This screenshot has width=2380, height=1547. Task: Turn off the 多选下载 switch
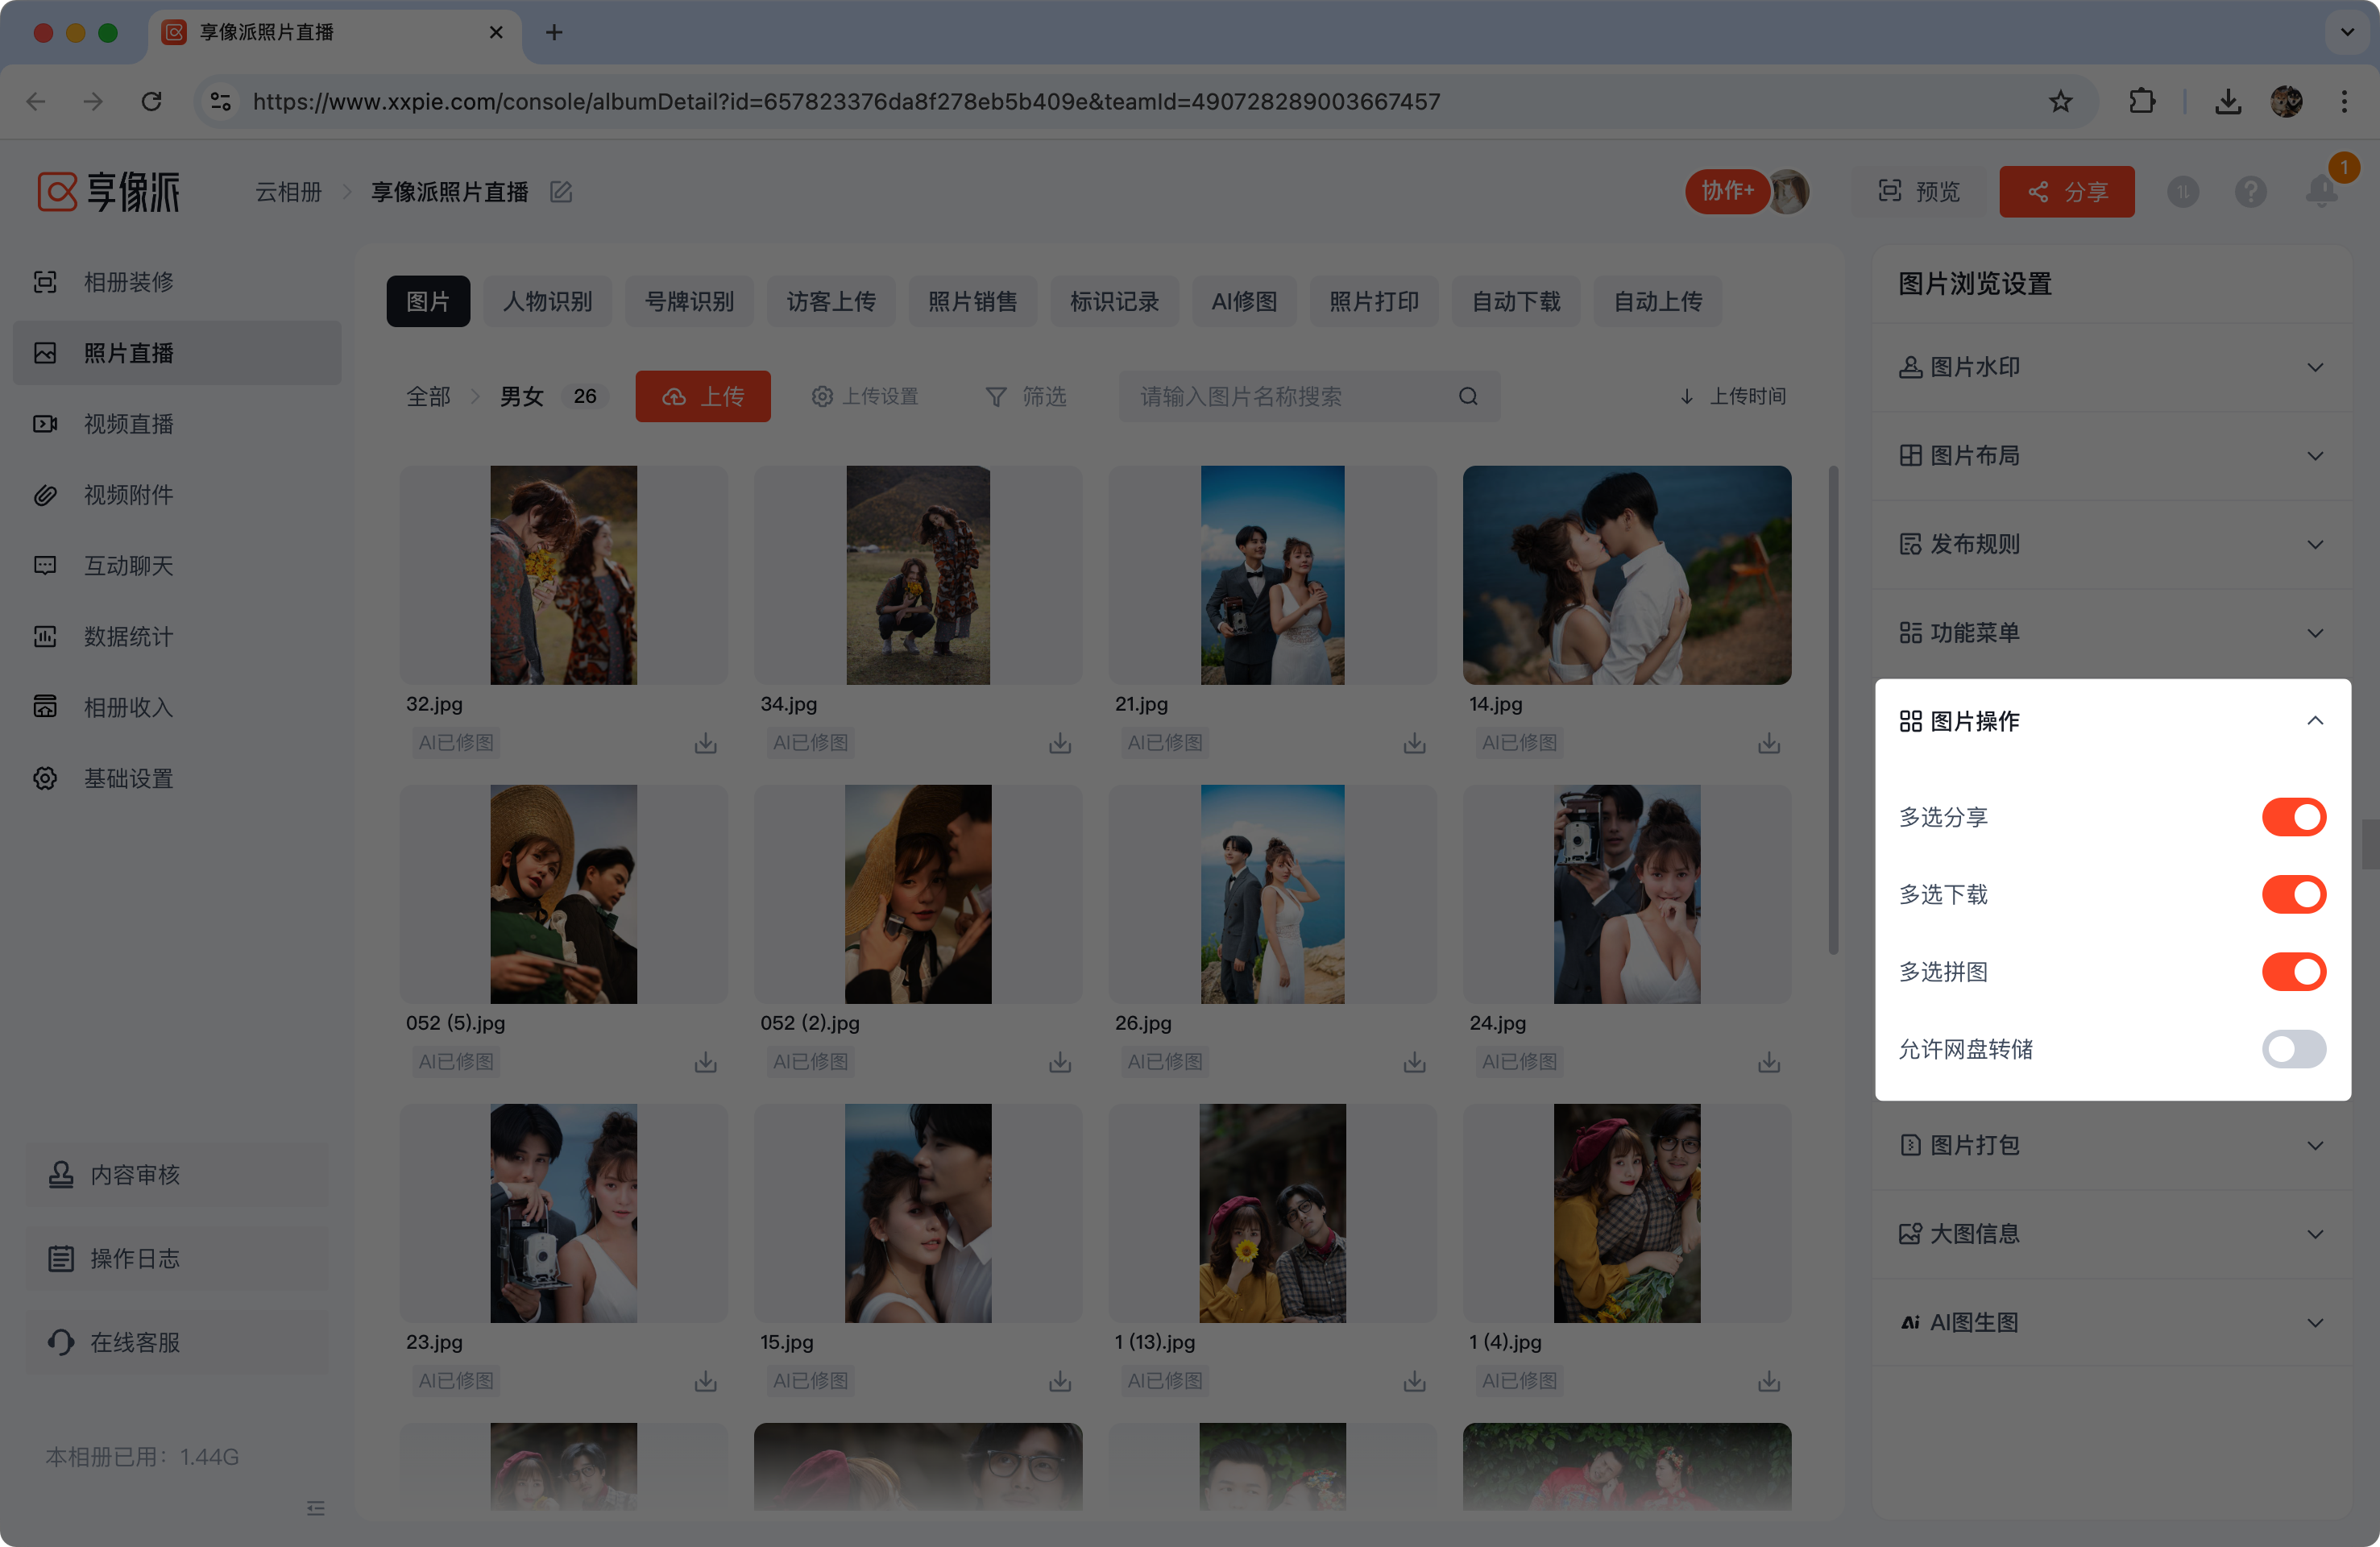point(2293,894)
